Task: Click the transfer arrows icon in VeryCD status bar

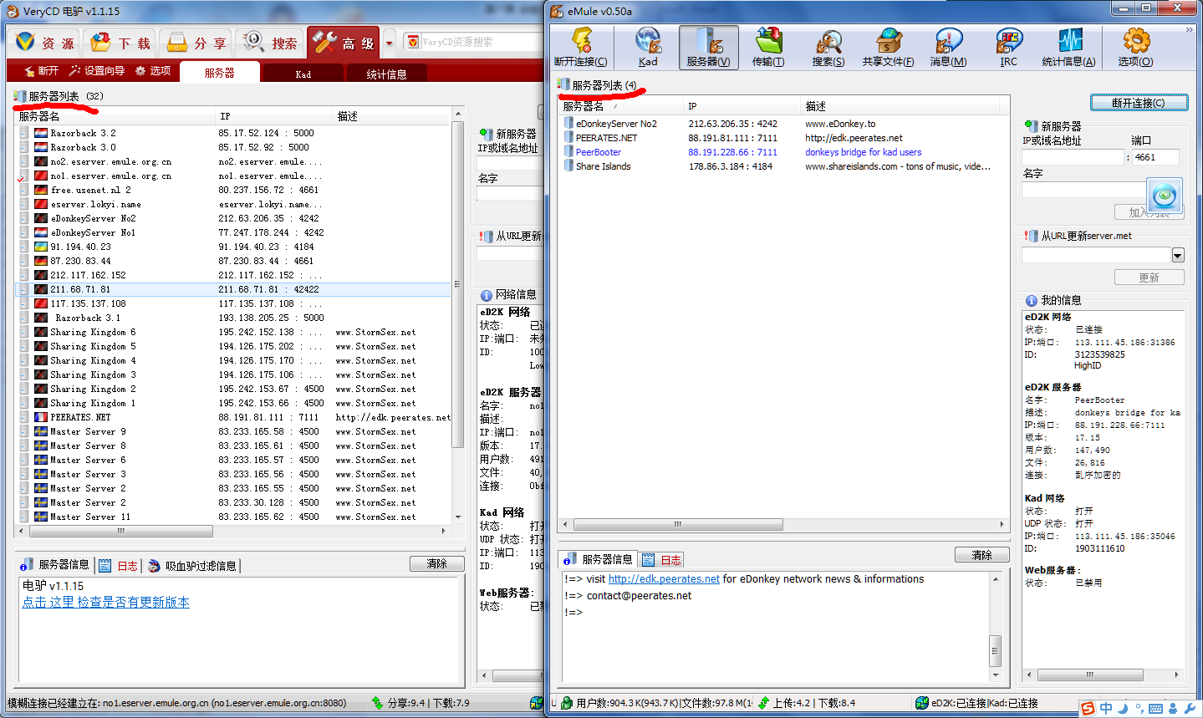Action: (x=378, y=703)
